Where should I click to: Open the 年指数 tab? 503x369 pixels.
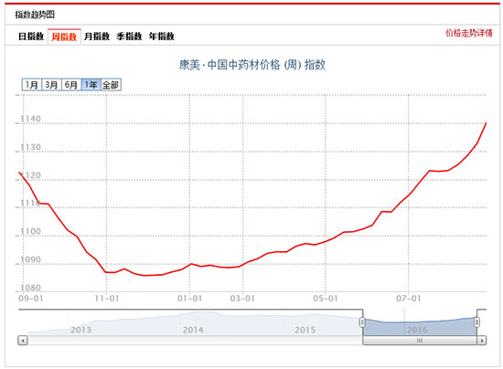[x=161, y=37]
